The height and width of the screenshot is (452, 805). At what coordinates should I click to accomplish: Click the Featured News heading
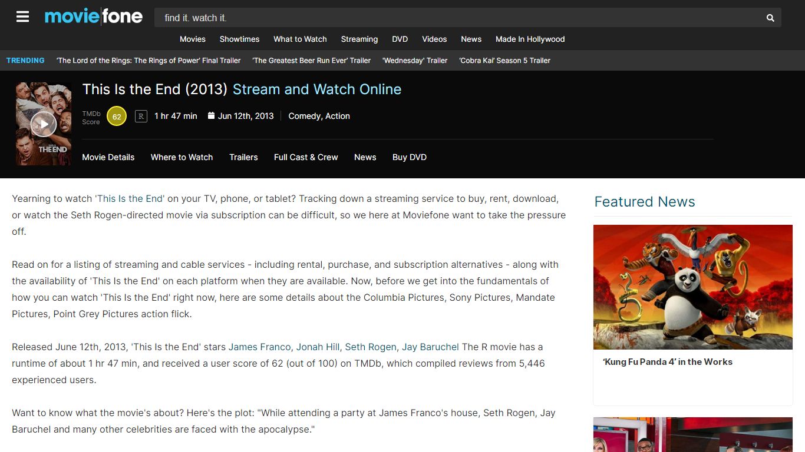tap(645, 201)
